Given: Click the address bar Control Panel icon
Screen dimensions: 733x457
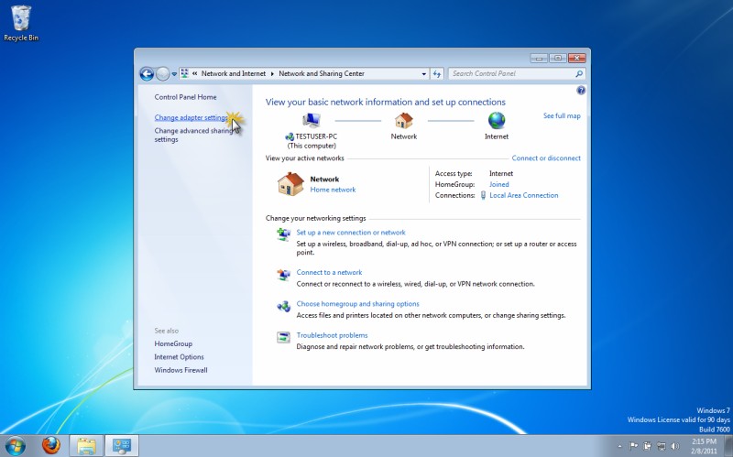Looking at the screenshot, I should pyautogui.click(x=185, y=74).
